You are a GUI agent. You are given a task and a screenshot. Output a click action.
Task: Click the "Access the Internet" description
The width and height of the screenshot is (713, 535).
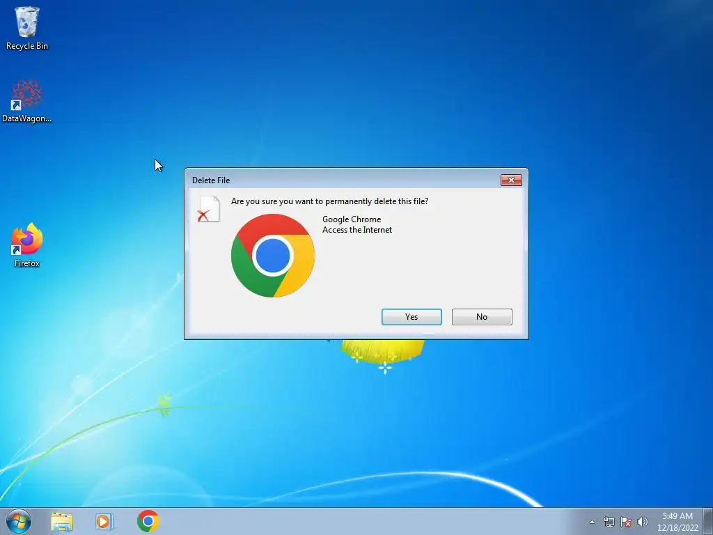click(x=357, y=230)
